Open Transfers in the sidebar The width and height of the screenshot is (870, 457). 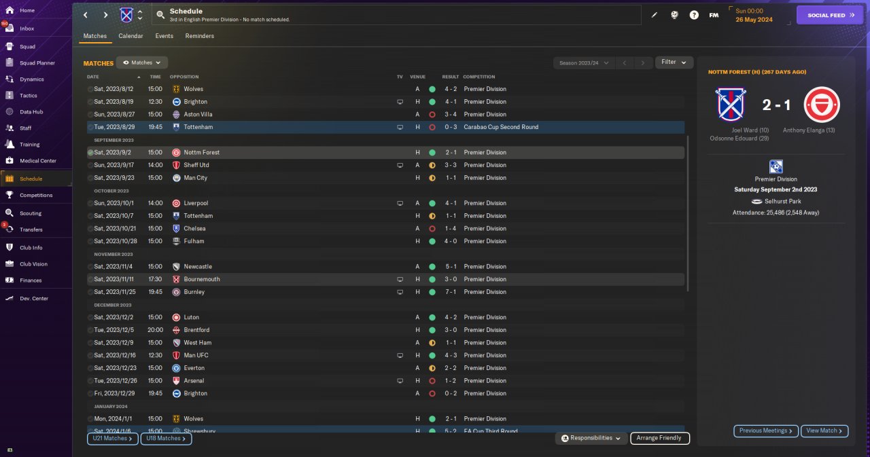coord(31,230)
